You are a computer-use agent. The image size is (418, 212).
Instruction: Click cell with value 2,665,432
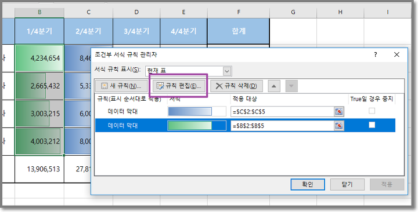(x=39, y=86)
